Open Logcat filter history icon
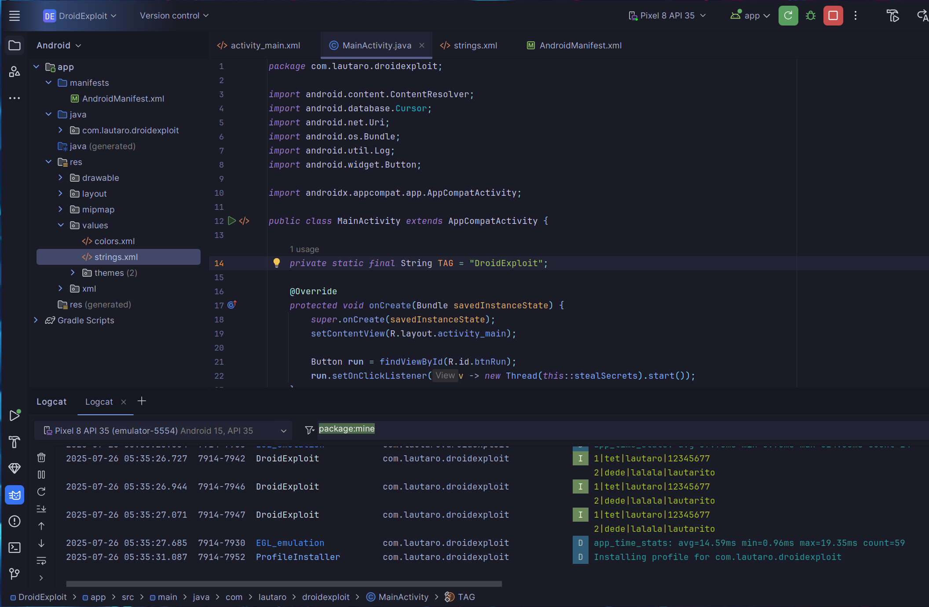 tap(310, 430)
